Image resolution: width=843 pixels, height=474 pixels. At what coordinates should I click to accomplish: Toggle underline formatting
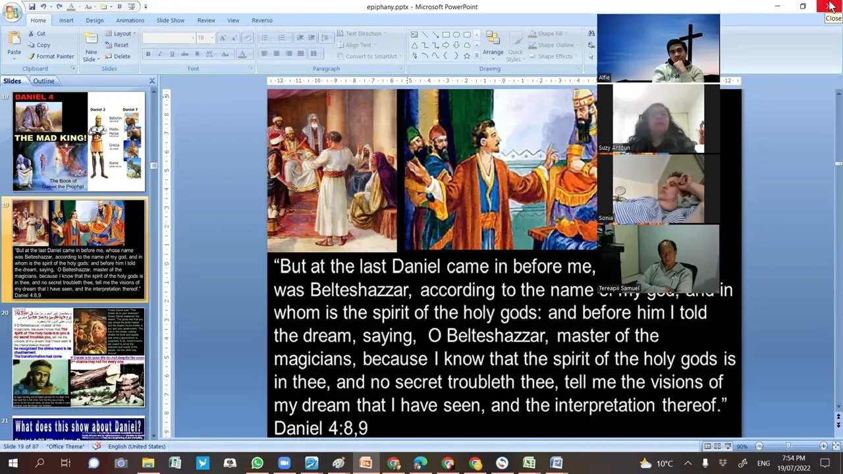point(173,54)
